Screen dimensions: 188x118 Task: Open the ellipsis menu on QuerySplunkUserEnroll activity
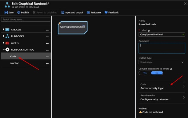pyautogui.click(x=83, y=25)
